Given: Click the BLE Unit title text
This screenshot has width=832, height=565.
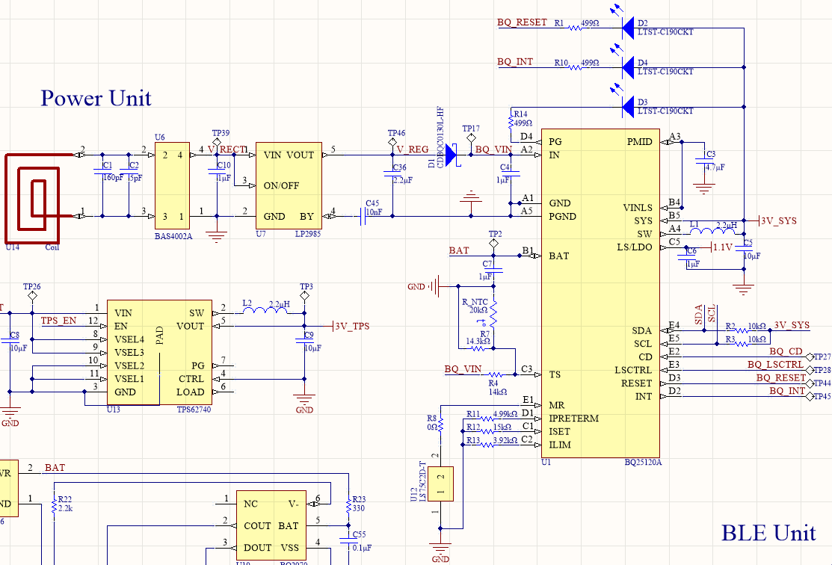Looking at the screenshot, I should click(769, 533).
